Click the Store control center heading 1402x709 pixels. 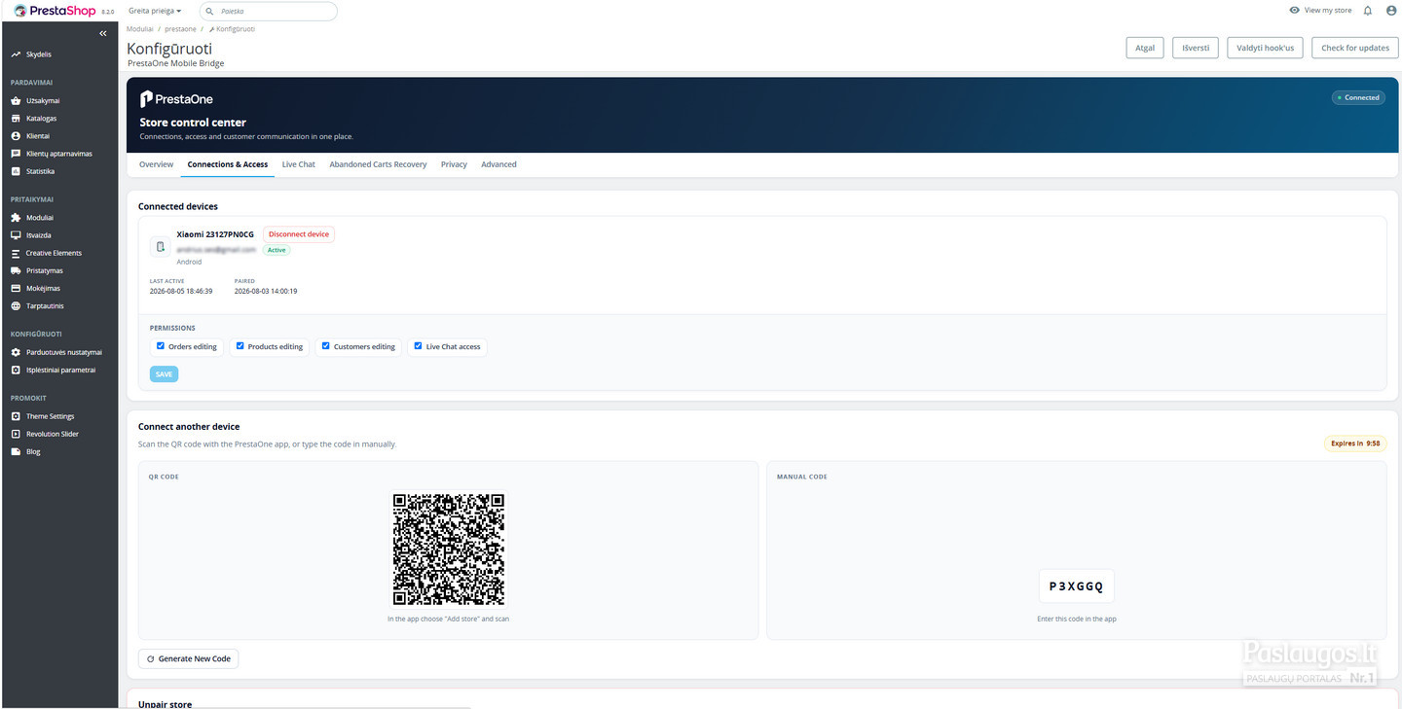(193, 123)
